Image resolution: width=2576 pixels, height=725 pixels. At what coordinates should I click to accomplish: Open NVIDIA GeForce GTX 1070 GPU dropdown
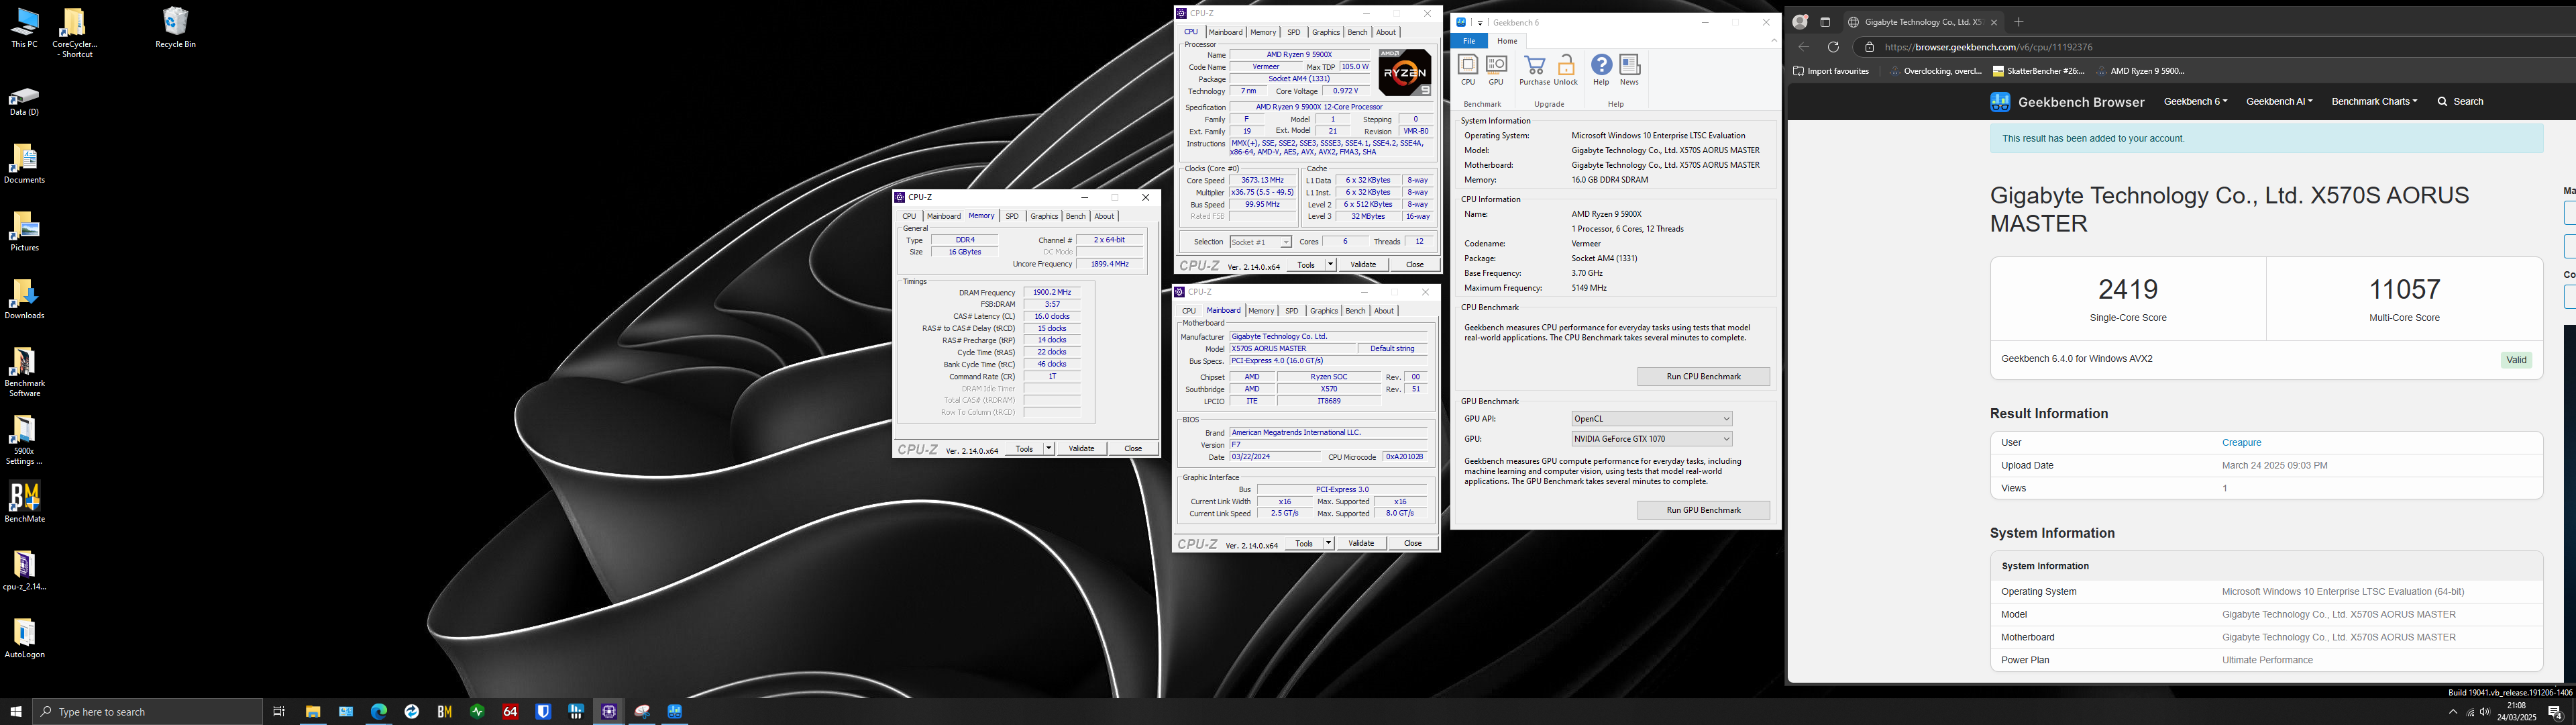tap(1651, 438)
